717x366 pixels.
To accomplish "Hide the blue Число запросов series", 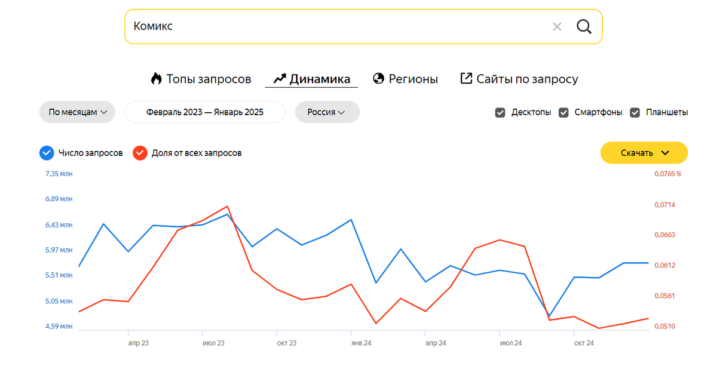I will point(47,153).
